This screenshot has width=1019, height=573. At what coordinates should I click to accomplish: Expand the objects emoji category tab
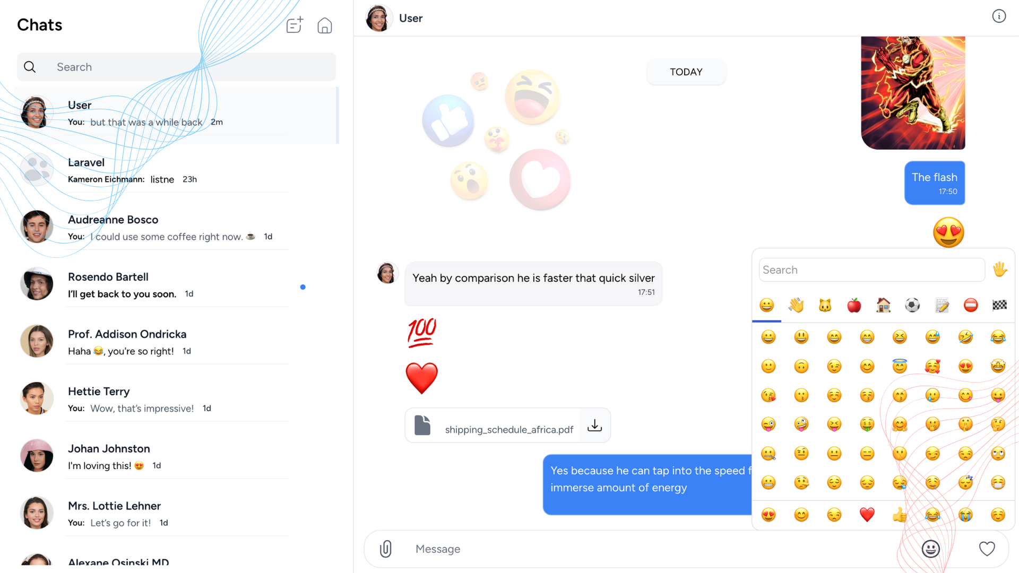click(x=942, y=305)
